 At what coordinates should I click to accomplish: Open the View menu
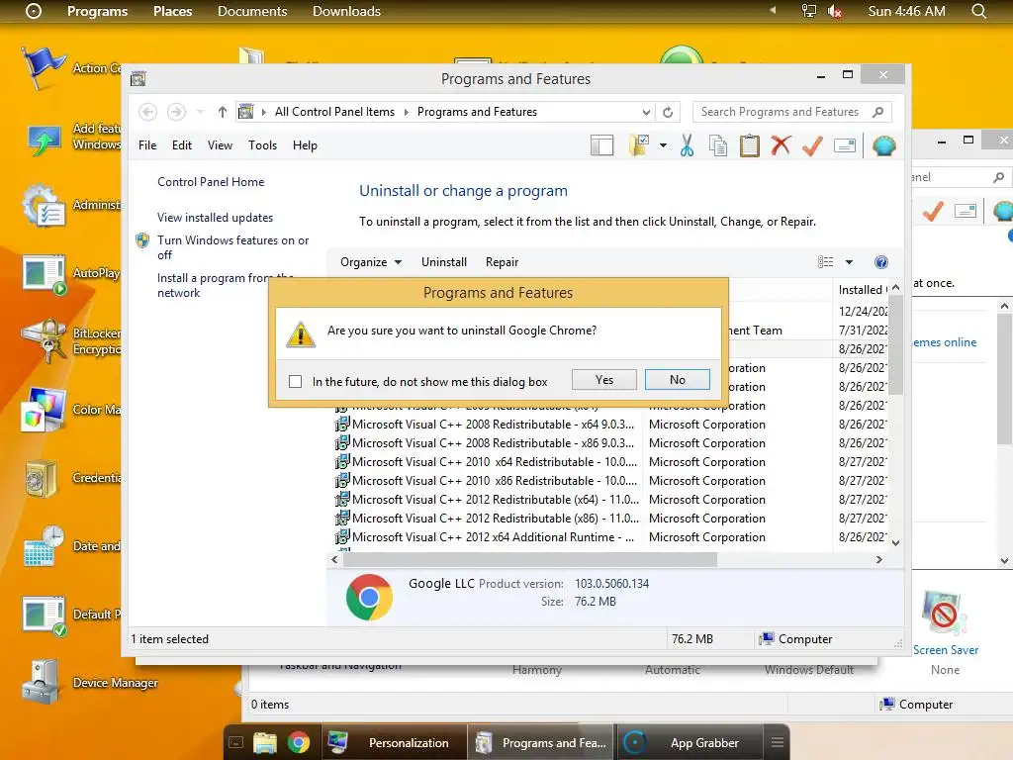tap(220, 145)
